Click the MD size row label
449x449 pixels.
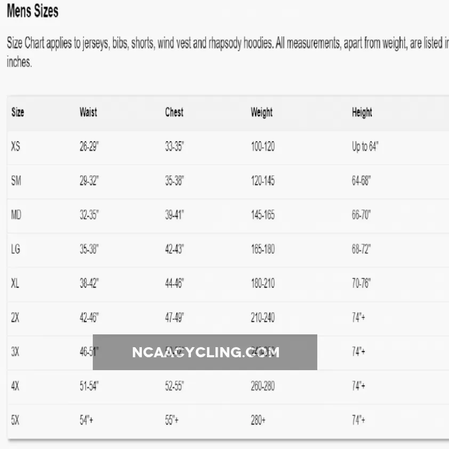tap(16, 215)
